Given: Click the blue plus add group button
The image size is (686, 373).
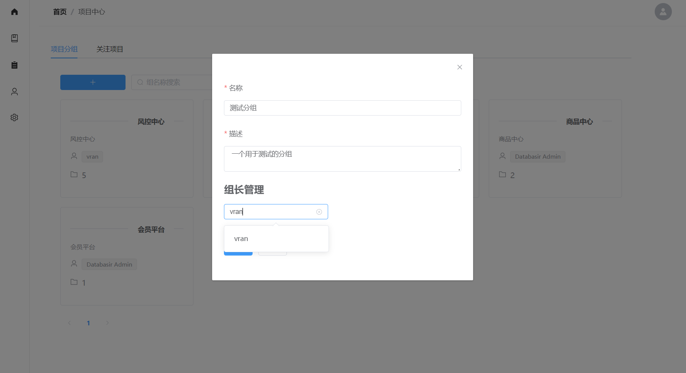Looking at the screenshot, I should tap(93, 82).
